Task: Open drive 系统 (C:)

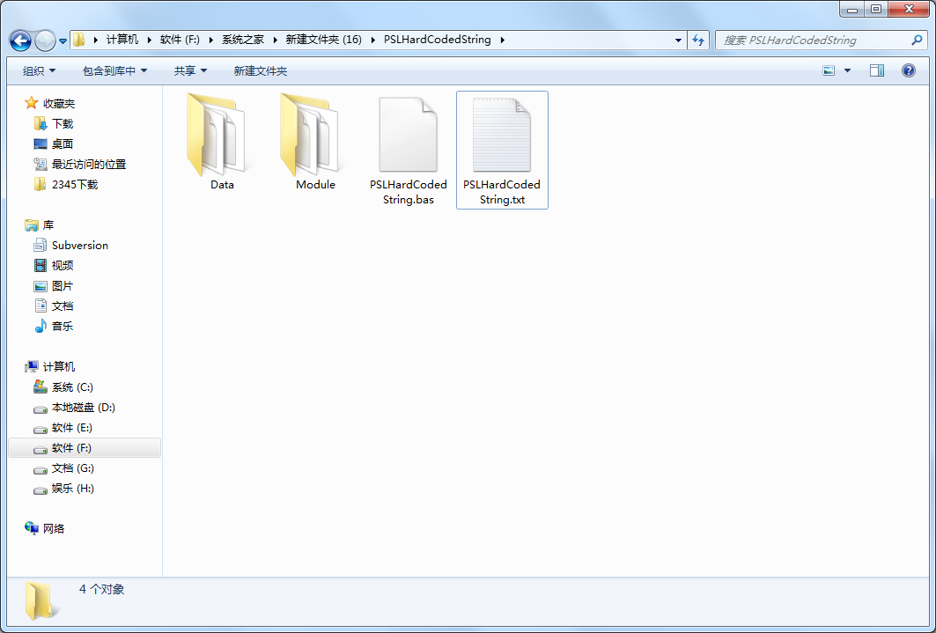Action: click(72, 387)
